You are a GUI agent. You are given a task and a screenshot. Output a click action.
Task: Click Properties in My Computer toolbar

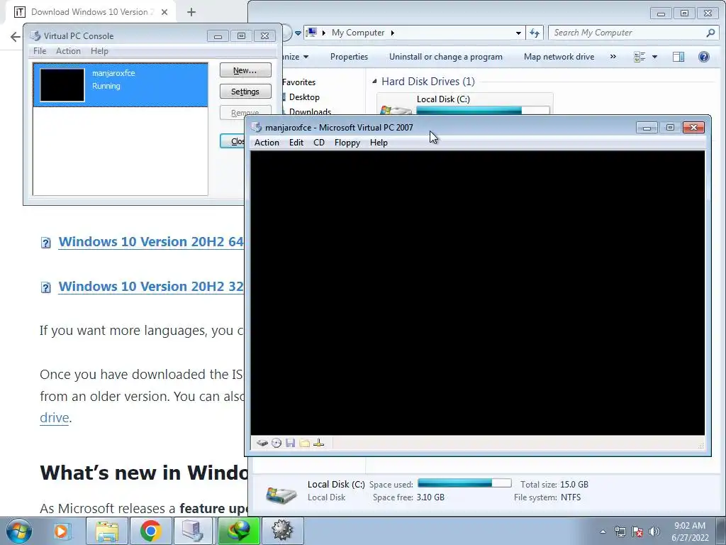point(349,57)
